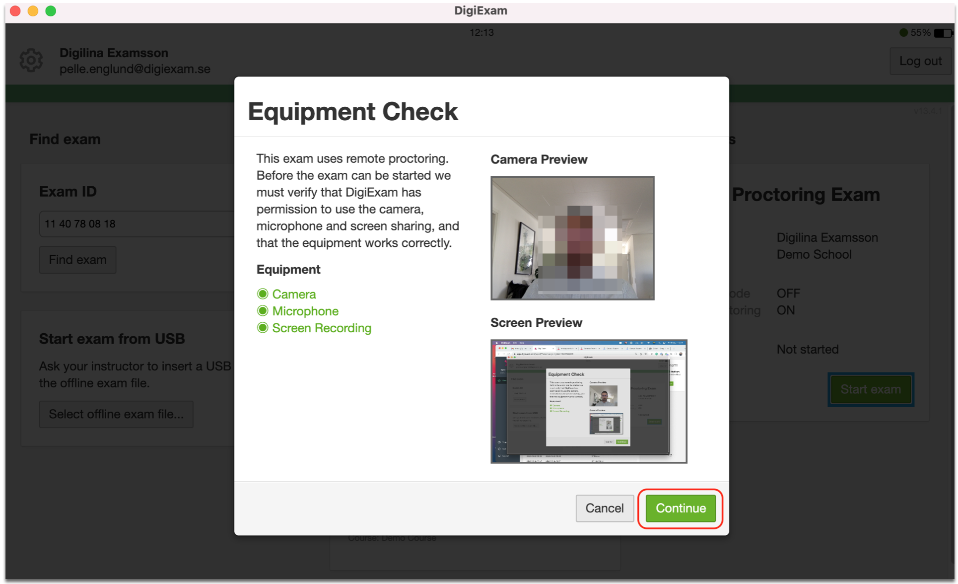
Task: Click the 12:13 clock text
Action: (481, 33)
